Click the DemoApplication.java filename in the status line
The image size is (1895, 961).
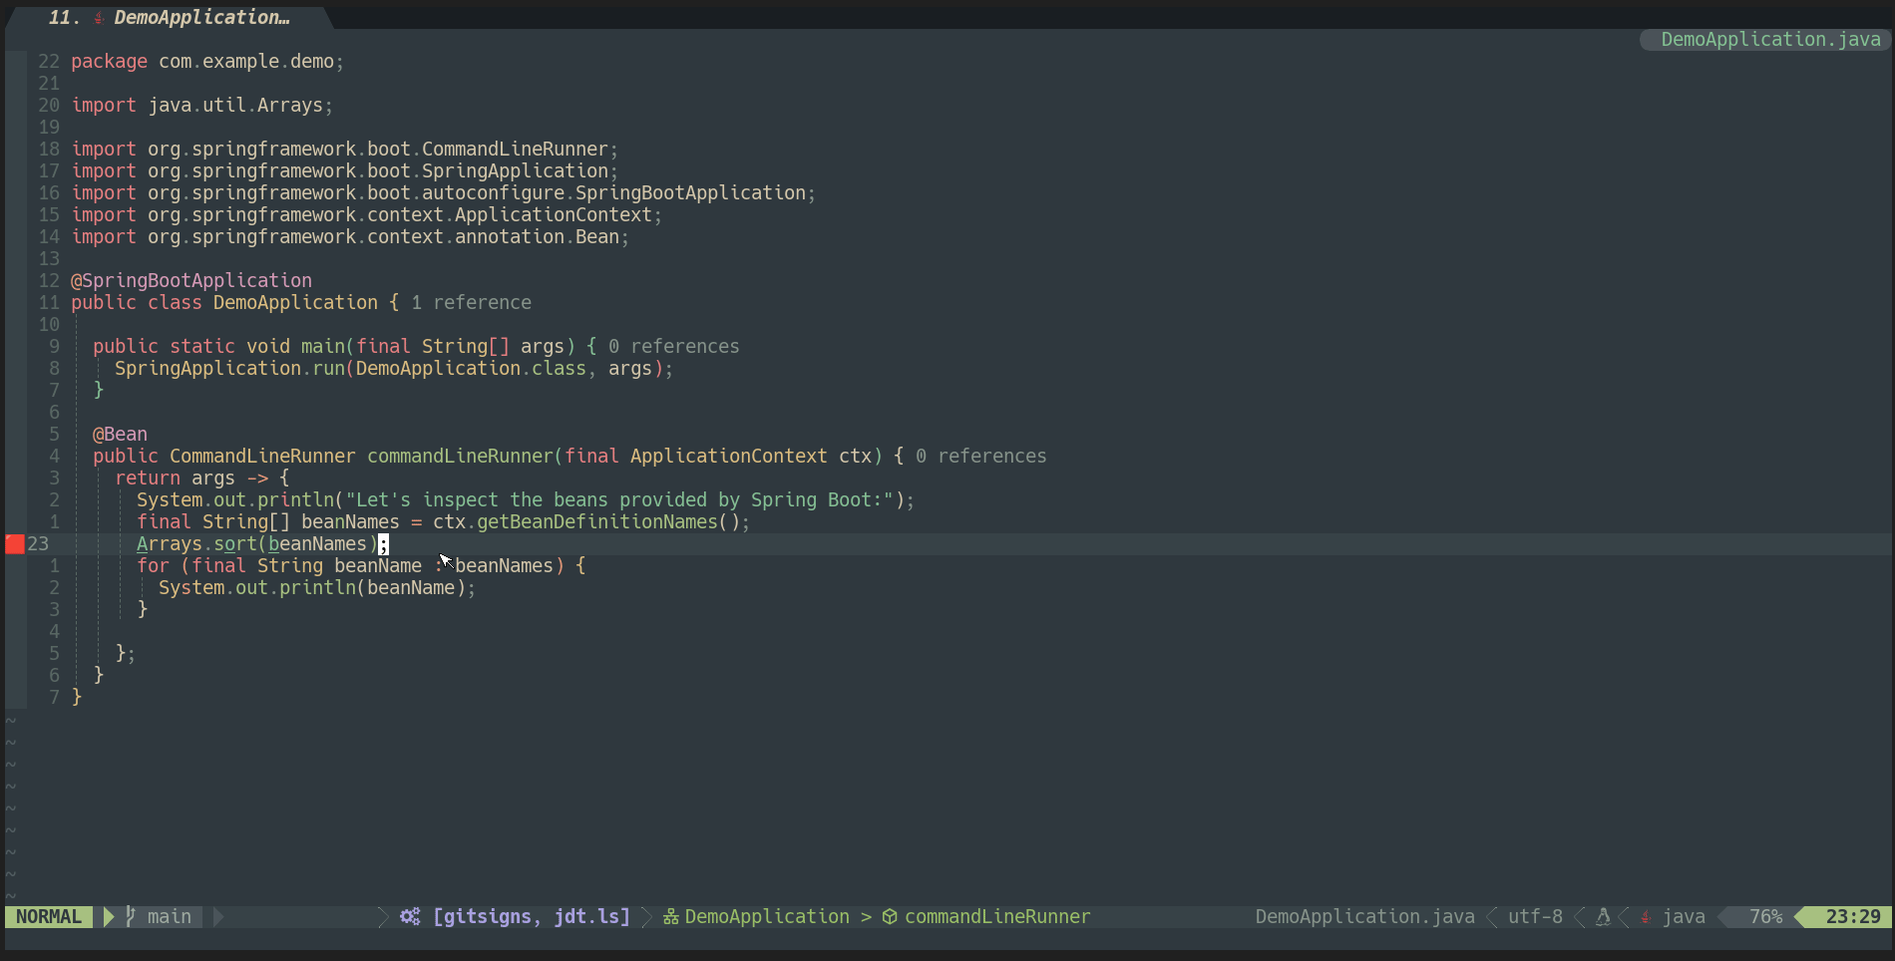coord(1364,916)
